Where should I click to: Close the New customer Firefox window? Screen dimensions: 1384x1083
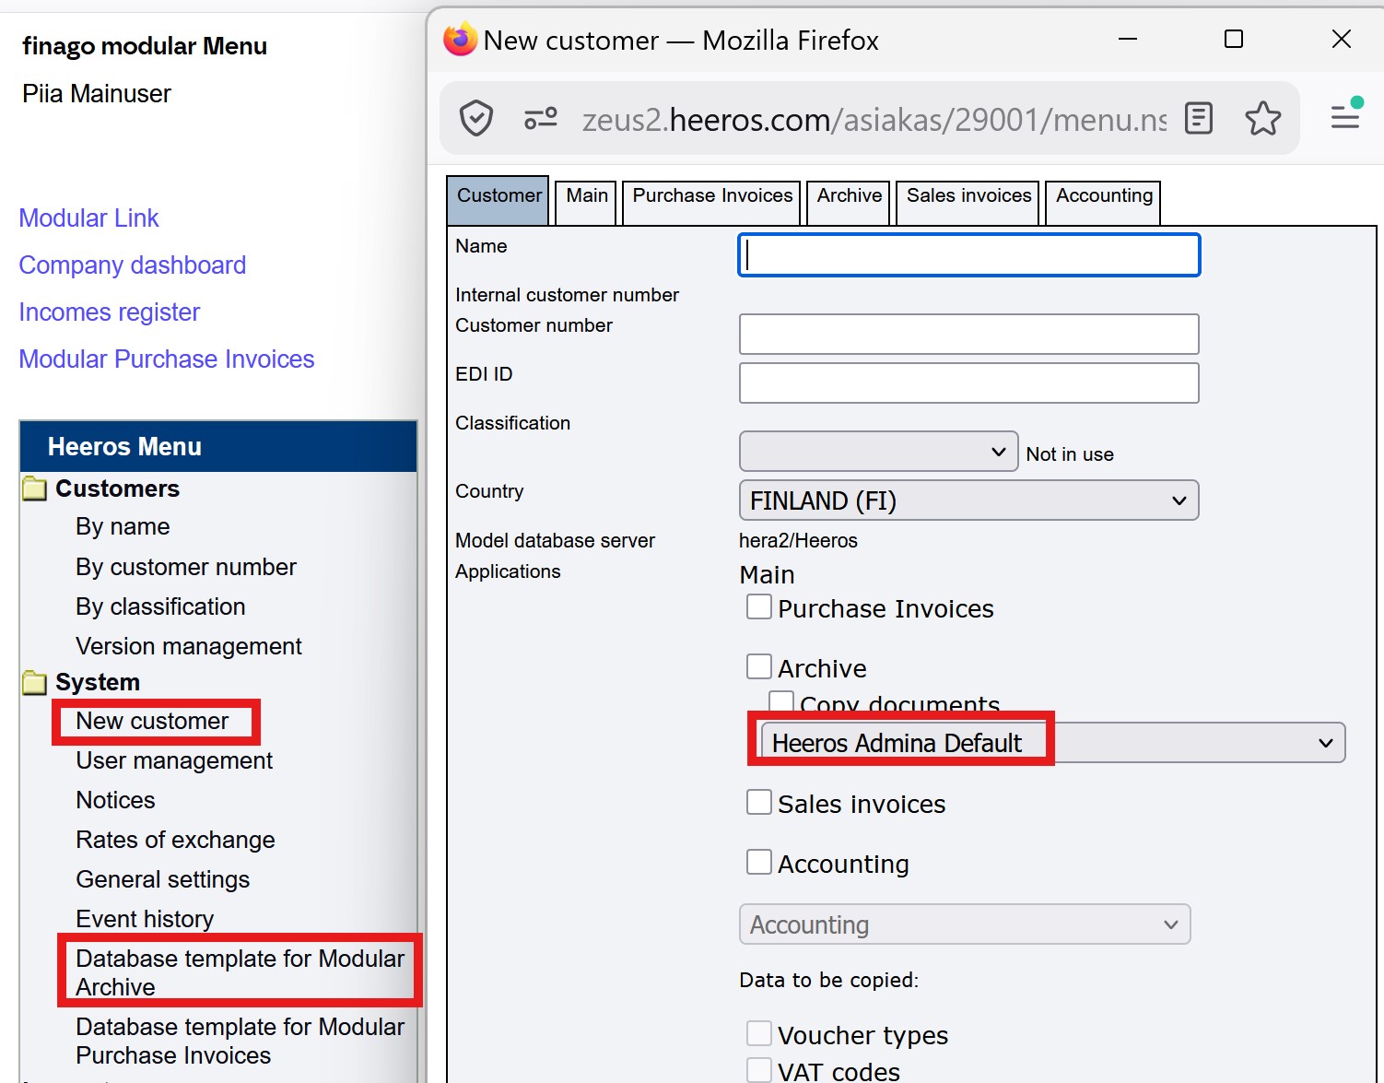tap(1342, 40)
